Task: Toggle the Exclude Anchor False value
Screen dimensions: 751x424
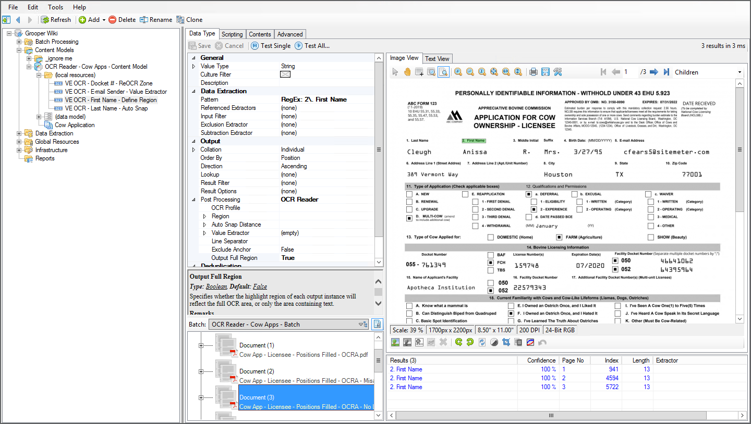Action: (287, 250)
